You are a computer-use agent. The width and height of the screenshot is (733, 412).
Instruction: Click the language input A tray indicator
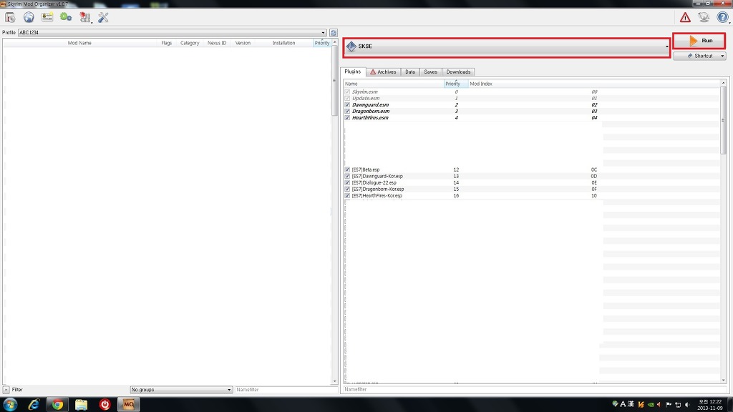(623, 404)
